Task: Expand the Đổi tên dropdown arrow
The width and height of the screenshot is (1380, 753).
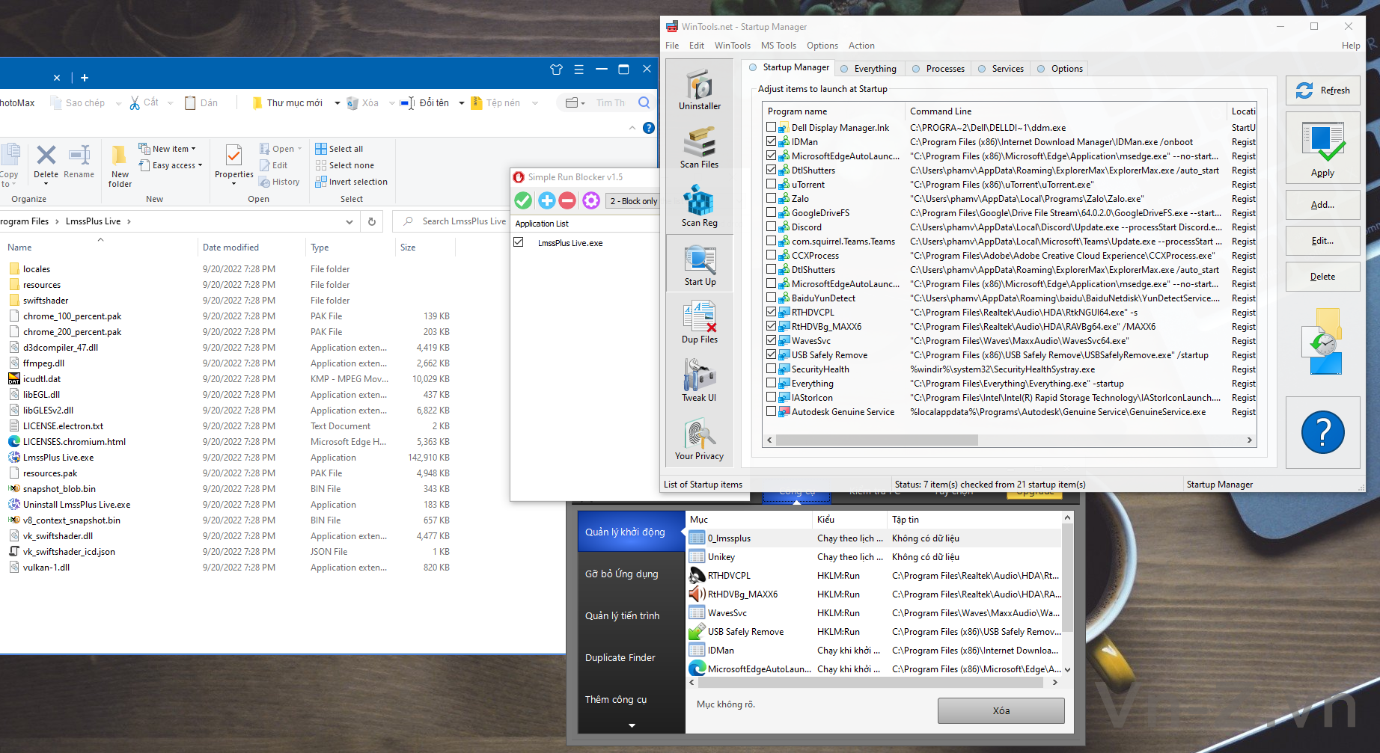Action: 461,103
